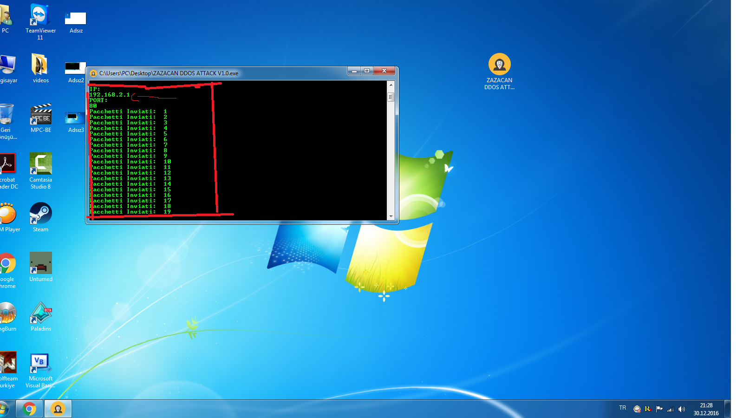Viewport: 743px width, 418px height.
Task: Open the TR language indicator in the tray
Action: pos(622,408)
